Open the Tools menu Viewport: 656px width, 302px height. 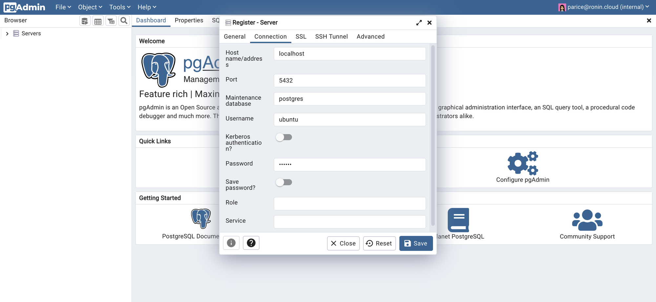120,7
